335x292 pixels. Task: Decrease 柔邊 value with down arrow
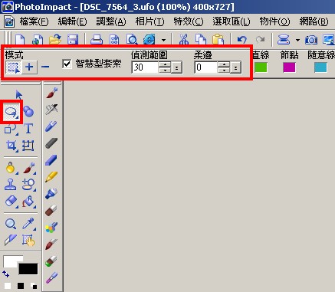224,71
